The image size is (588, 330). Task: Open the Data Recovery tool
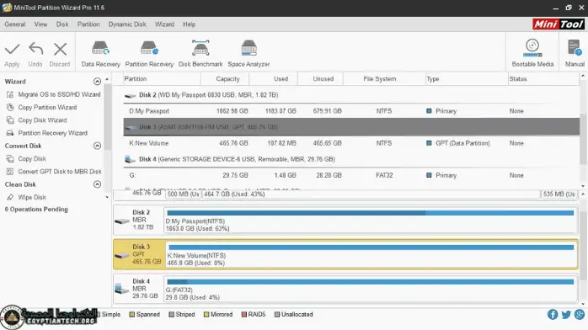(x=100, y=54)
